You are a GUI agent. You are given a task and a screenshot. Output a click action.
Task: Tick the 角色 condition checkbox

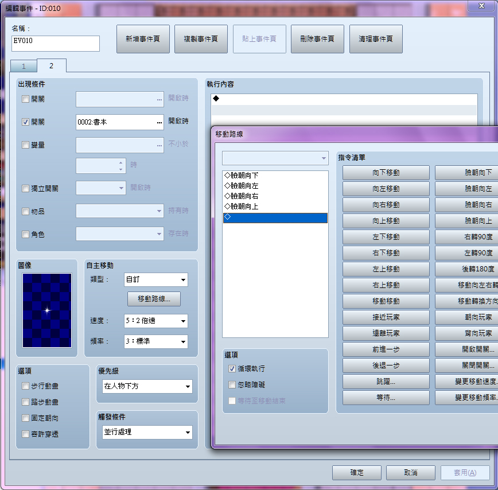pyautogui.click(x=25, y=234)
